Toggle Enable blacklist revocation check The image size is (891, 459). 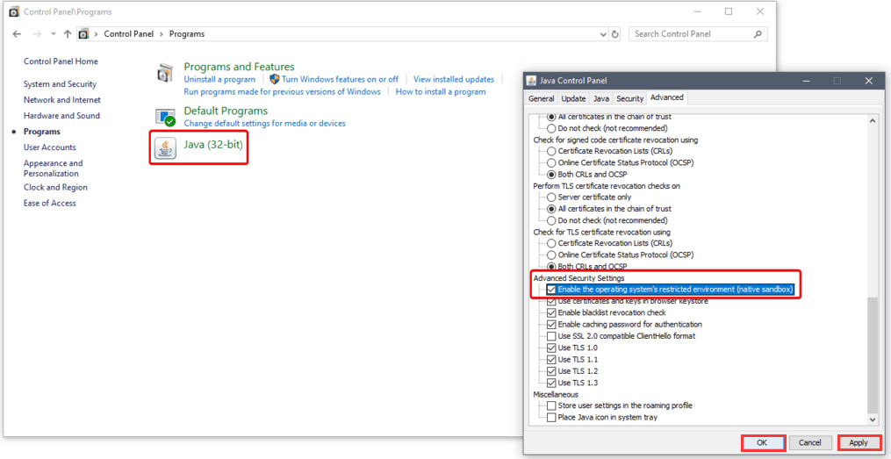pos(551,313)
